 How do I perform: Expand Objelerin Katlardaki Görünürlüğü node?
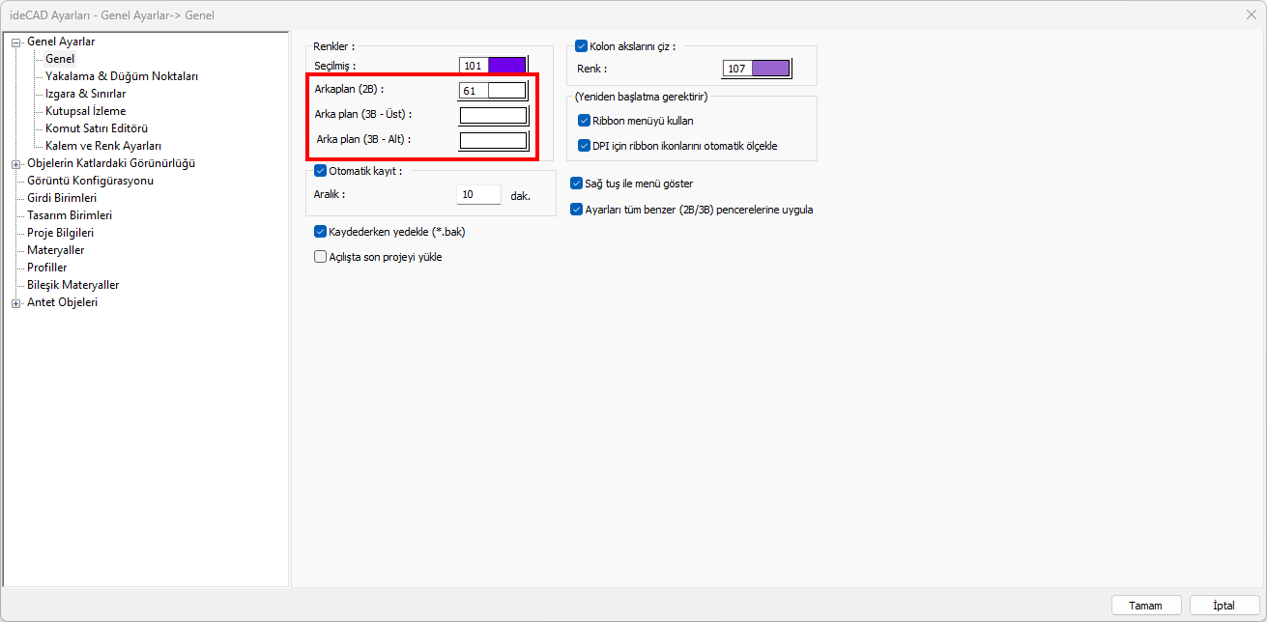point(15,163)
